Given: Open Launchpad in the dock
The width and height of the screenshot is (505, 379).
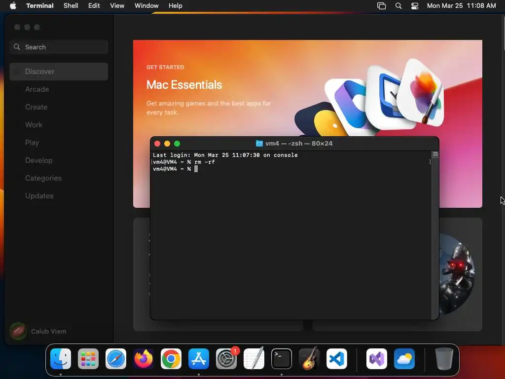Looking at the screenshot, I should click(x=88, y=359).
